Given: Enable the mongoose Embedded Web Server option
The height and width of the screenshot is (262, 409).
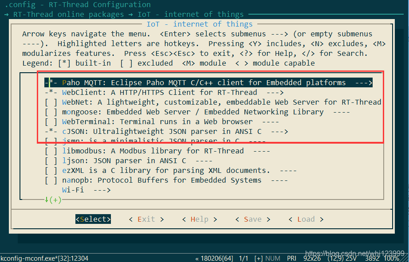Looking at the screenshot, I should (51, 112).
